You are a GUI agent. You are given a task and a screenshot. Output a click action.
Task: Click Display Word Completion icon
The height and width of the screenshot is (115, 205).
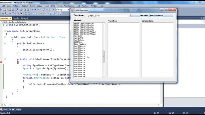tap(10, 13)
